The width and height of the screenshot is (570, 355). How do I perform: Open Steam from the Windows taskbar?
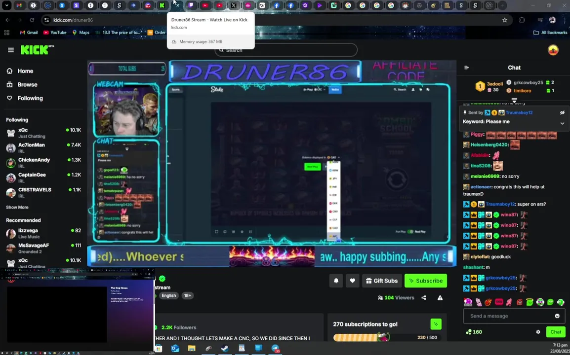225,349
